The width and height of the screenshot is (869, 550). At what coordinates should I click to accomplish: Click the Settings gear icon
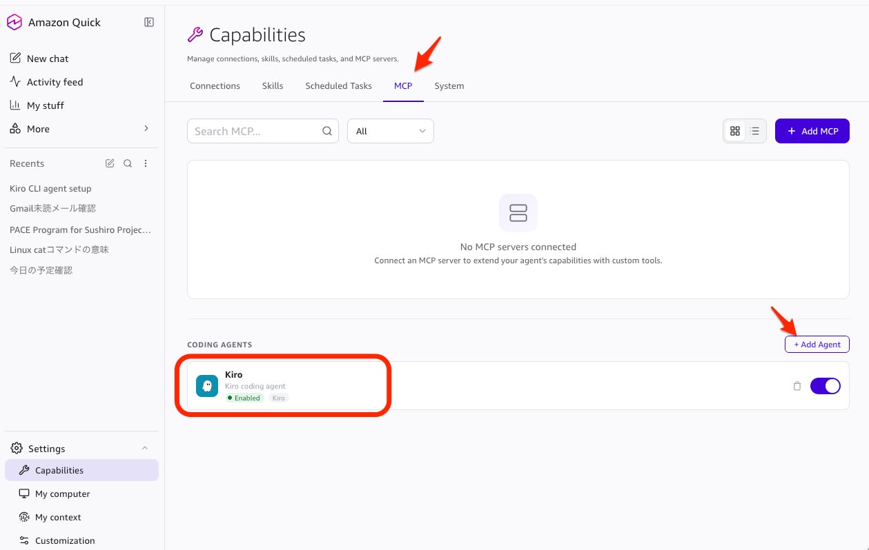click(x=17, y=449)
